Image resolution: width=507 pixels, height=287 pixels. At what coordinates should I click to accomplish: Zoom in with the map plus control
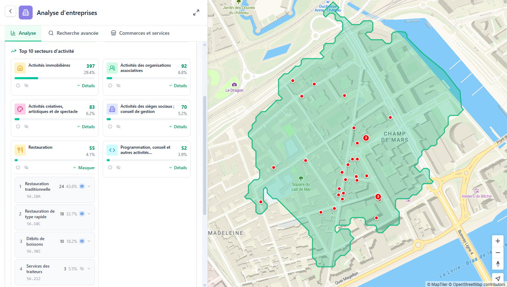click(x=498, y=241)
